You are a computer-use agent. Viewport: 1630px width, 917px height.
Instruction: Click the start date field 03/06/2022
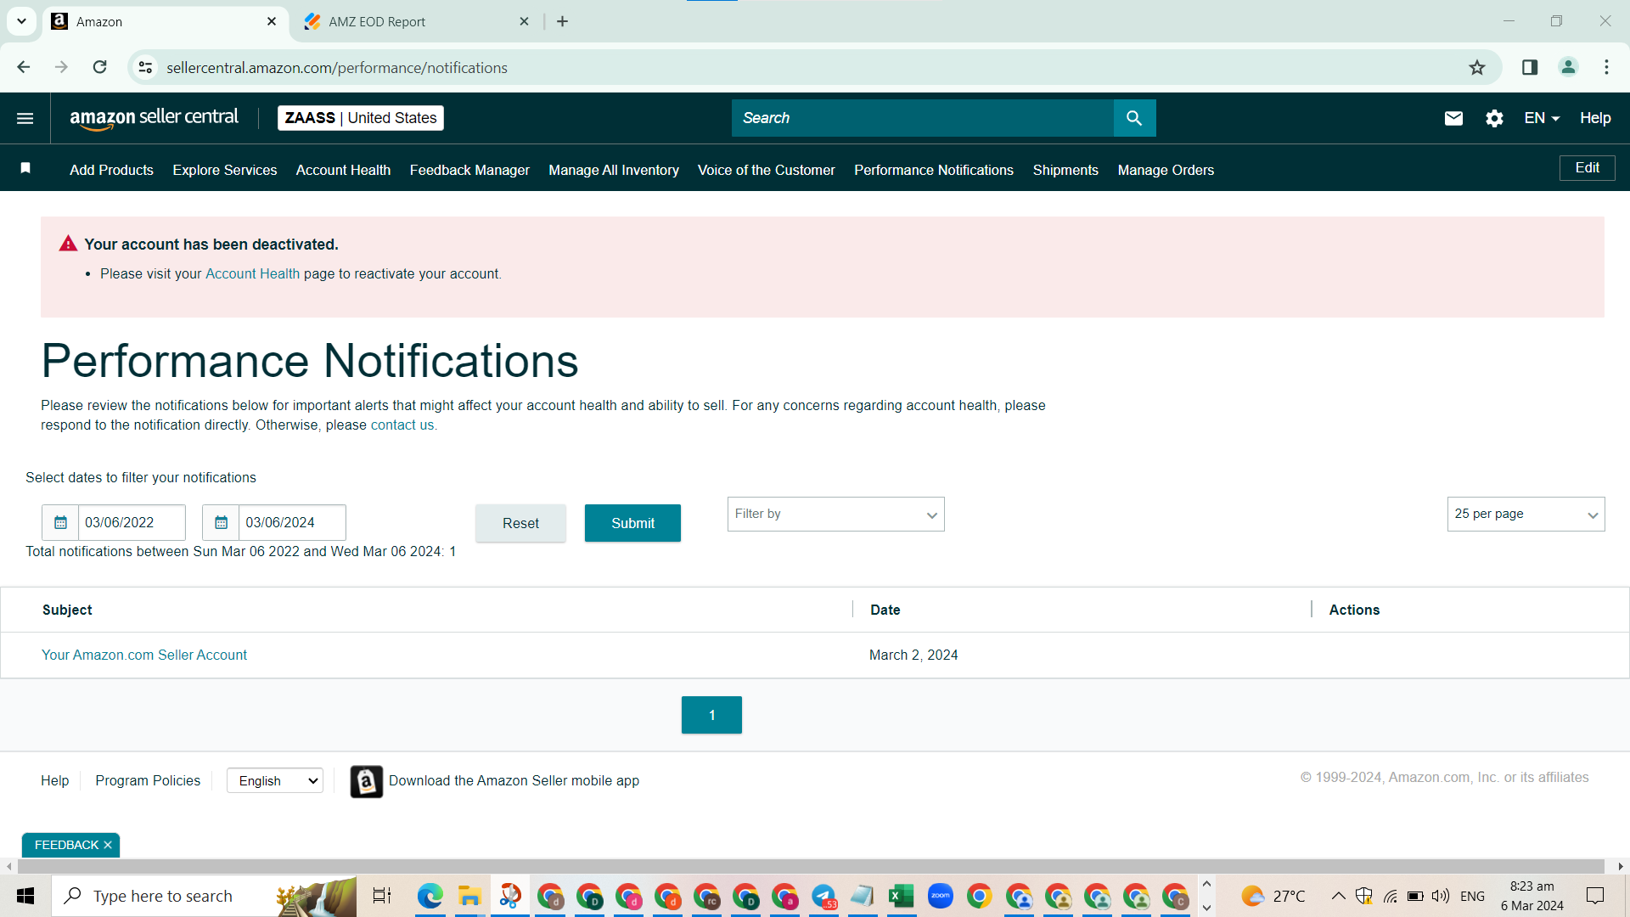(x=132, y=522)
